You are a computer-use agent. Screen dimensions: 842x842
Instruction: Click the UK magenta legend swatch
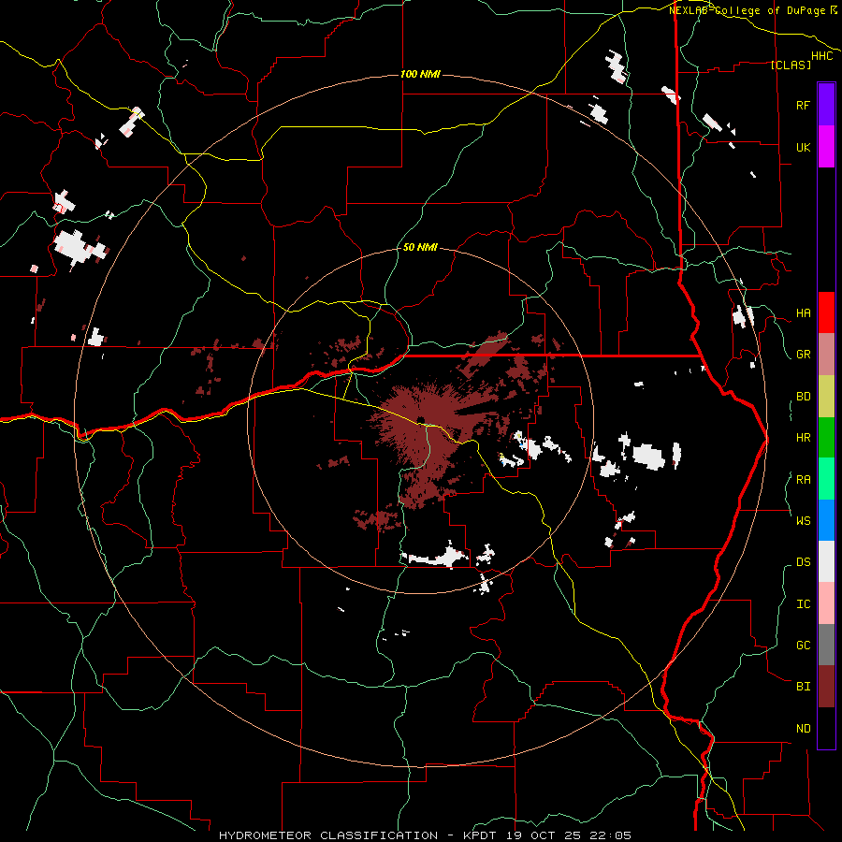pos(826,147)
